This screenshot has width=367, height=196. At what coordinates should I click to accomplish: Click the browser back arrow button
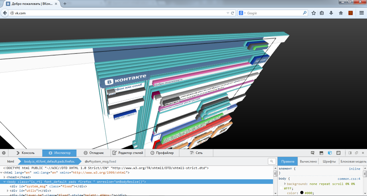point(5,13)
